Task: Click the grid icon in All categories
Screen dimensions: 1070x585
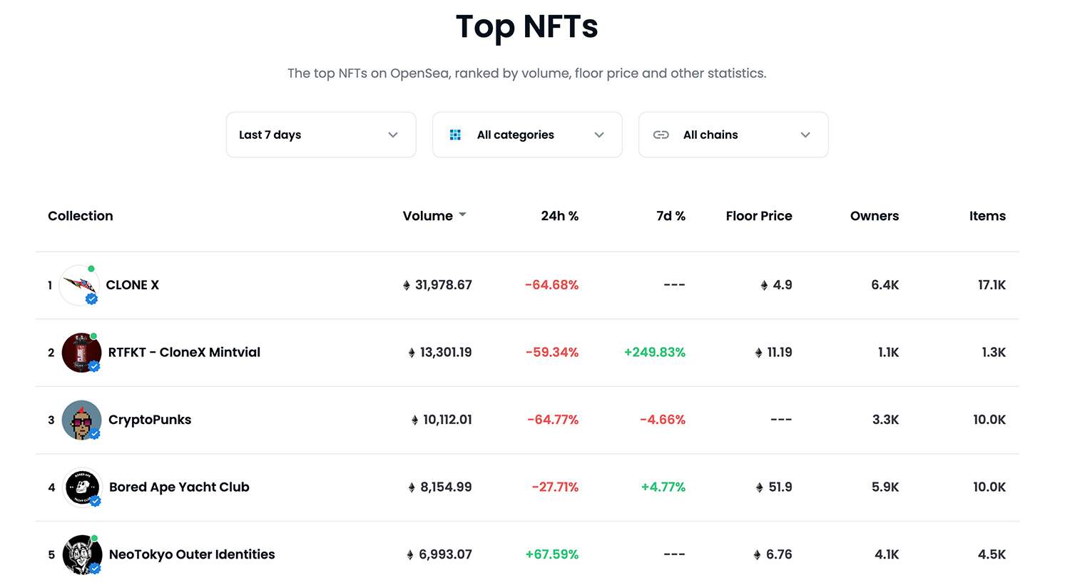Action: 455,135
